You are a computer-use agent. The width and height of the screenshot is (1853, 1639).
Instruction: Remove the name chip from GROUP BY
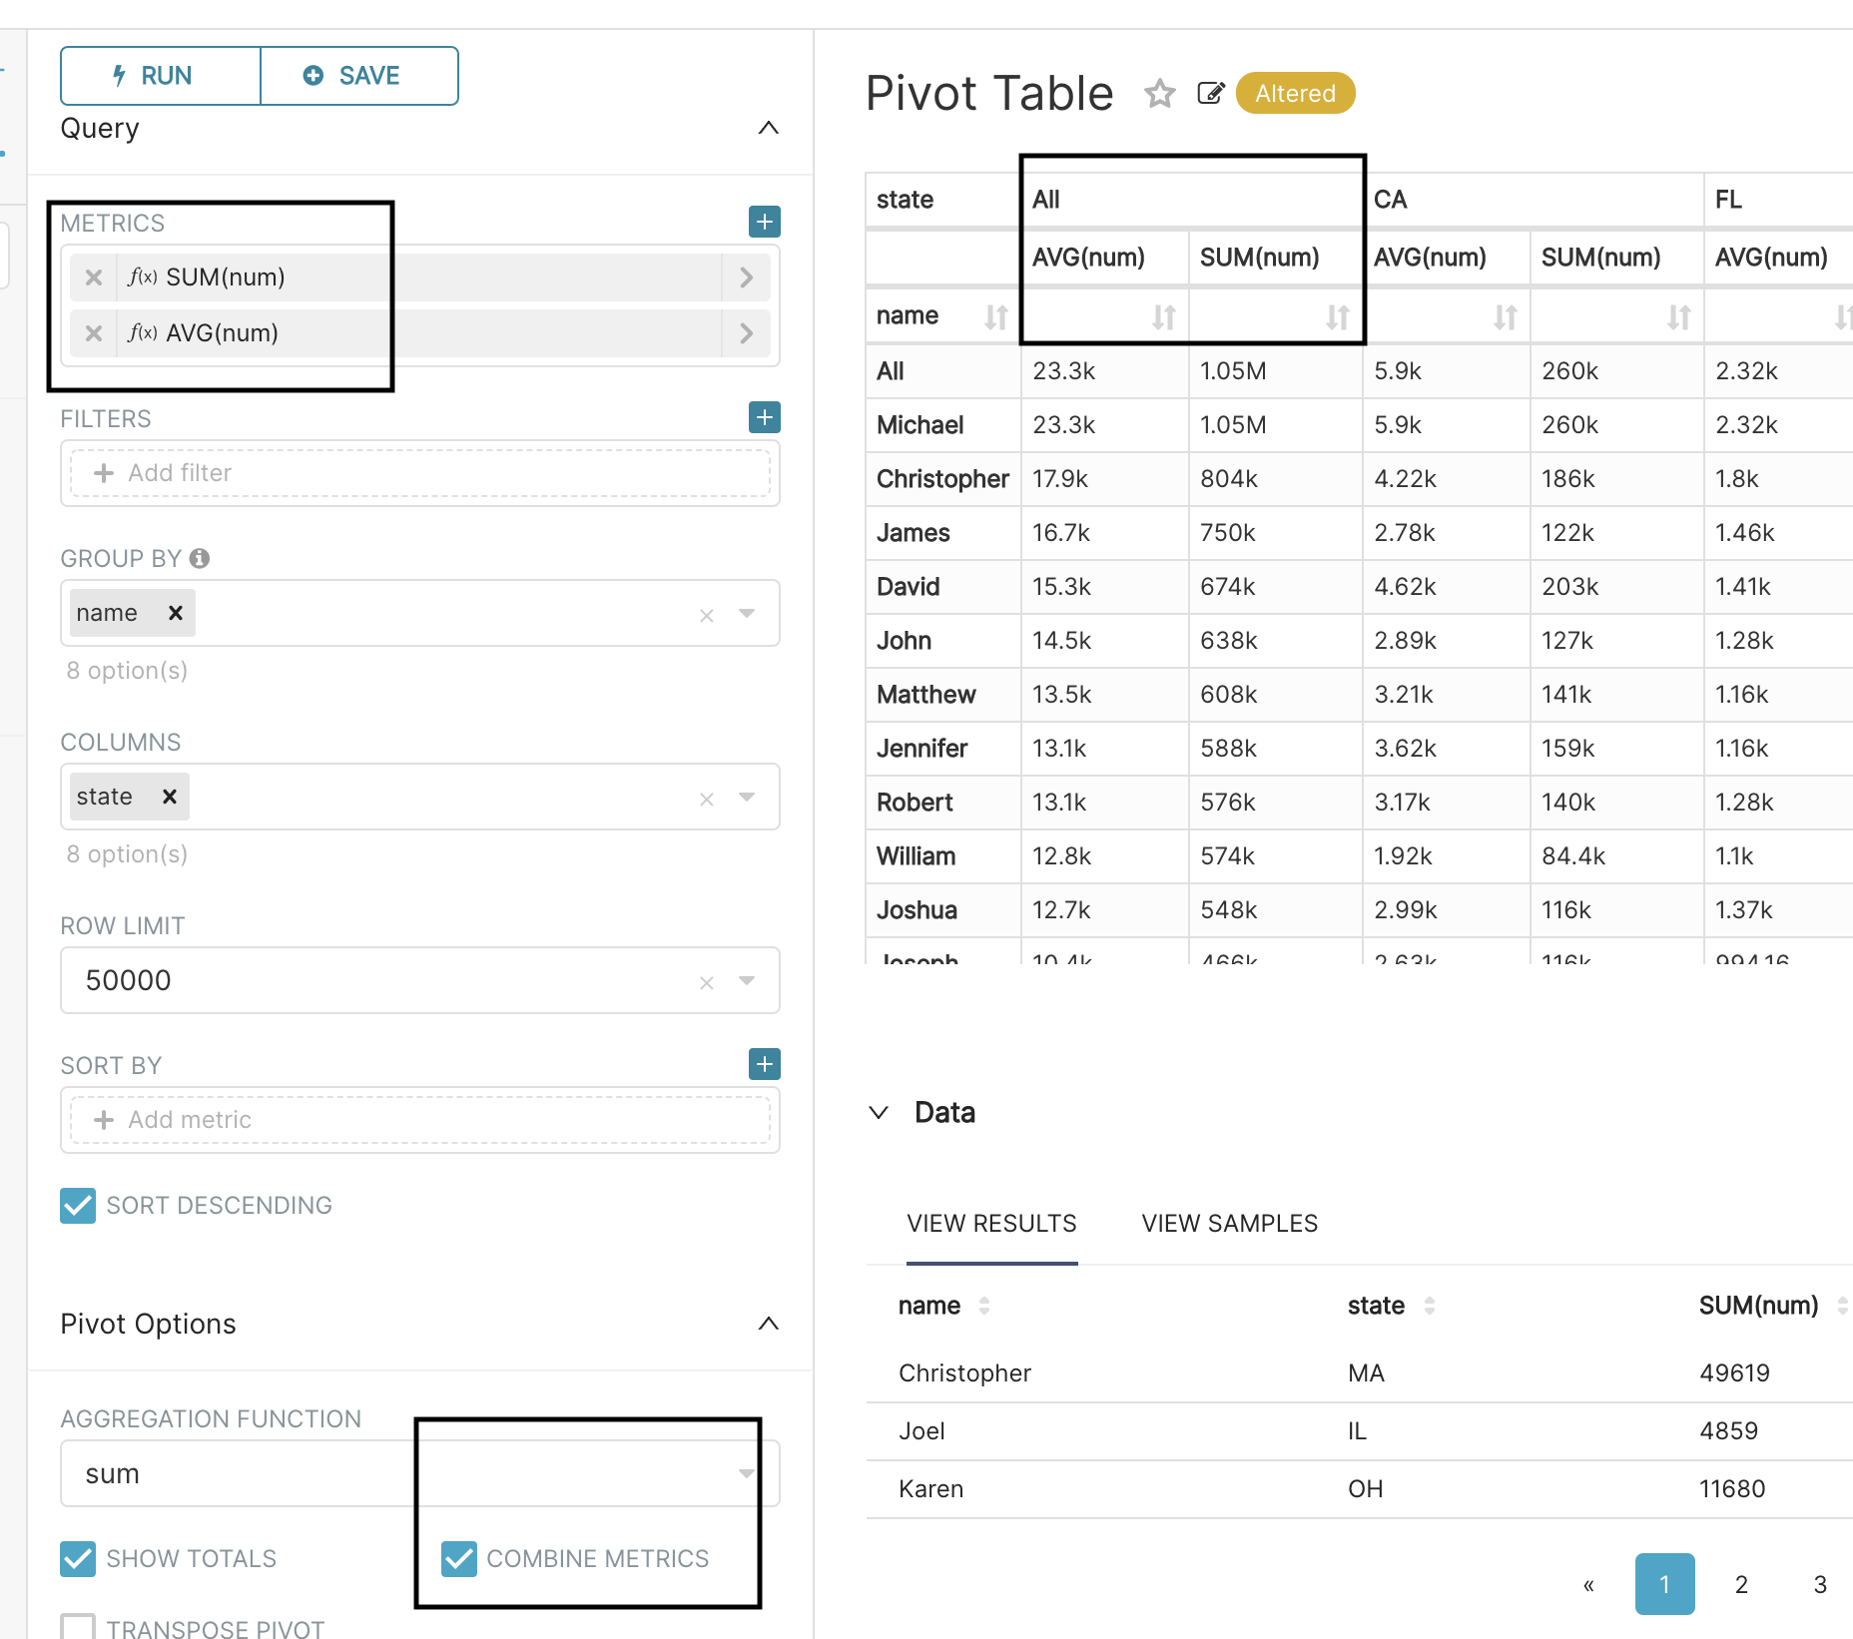click(x=175, y=613)
